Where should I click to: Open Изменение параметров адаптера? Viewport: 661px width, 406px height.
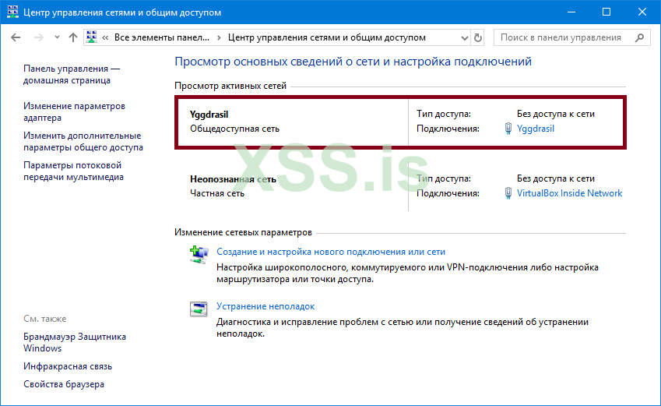click(x=74, y=112)
